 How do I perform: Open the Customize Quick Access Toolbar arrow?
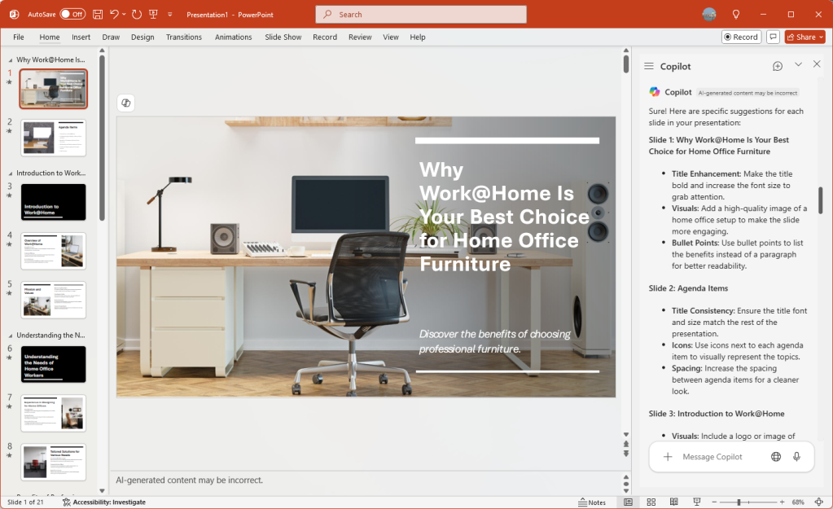click(x=170, y=15)
